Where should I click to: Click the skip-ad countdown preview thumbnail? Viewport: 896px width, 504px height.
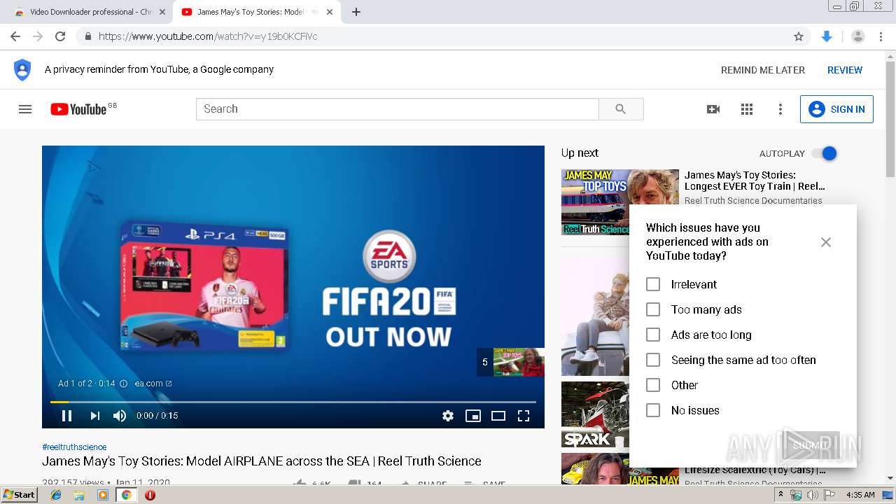coord(519,362)
